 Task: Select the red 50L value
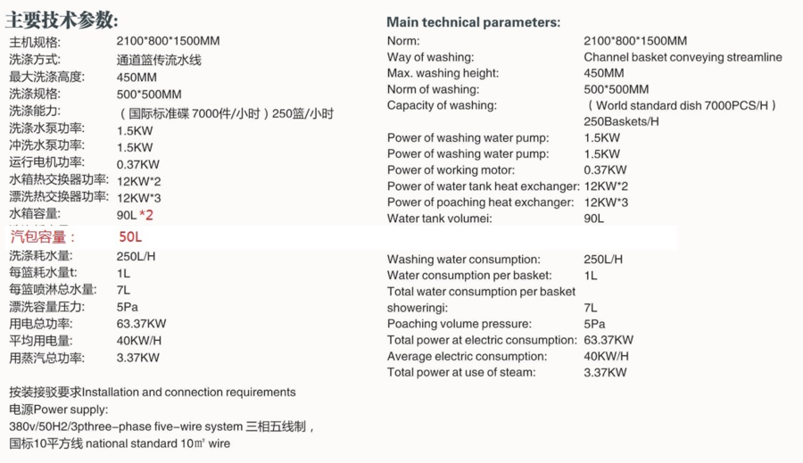click(130, 237)
